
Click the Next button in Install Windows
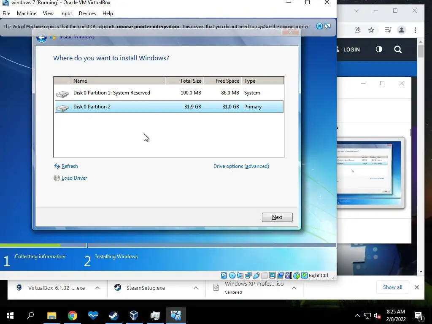click(277, 217)
